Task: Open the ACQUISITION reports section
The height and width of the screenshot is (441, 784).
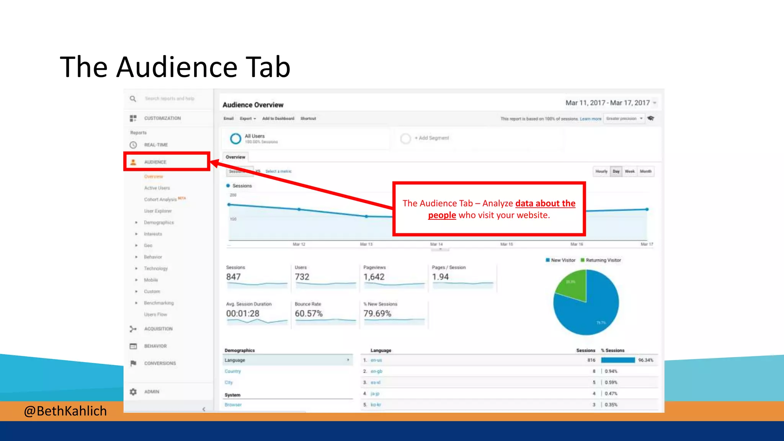Action: (x=158, y=329)
